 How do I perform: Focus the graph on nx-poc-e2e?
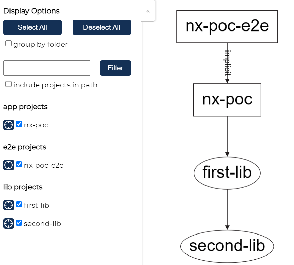pyautogui.click(x=8, y=165)
